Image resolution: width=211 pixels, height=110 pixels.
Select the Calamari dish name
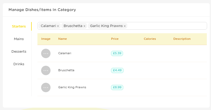(x=65, y=53)
